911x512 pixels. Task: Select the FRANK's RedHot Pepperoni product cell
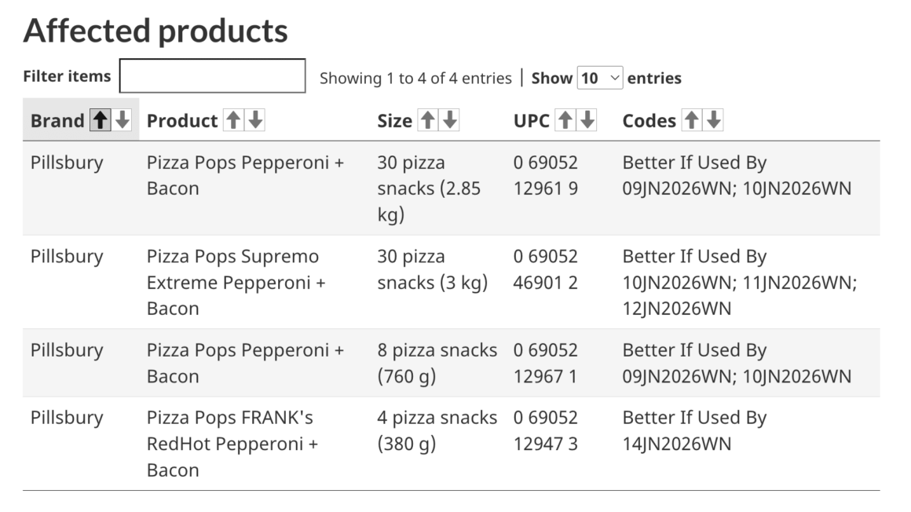point(232,444)
